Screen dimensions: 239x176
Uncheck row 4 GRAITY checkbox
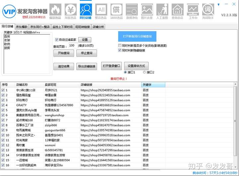[3, 105]
